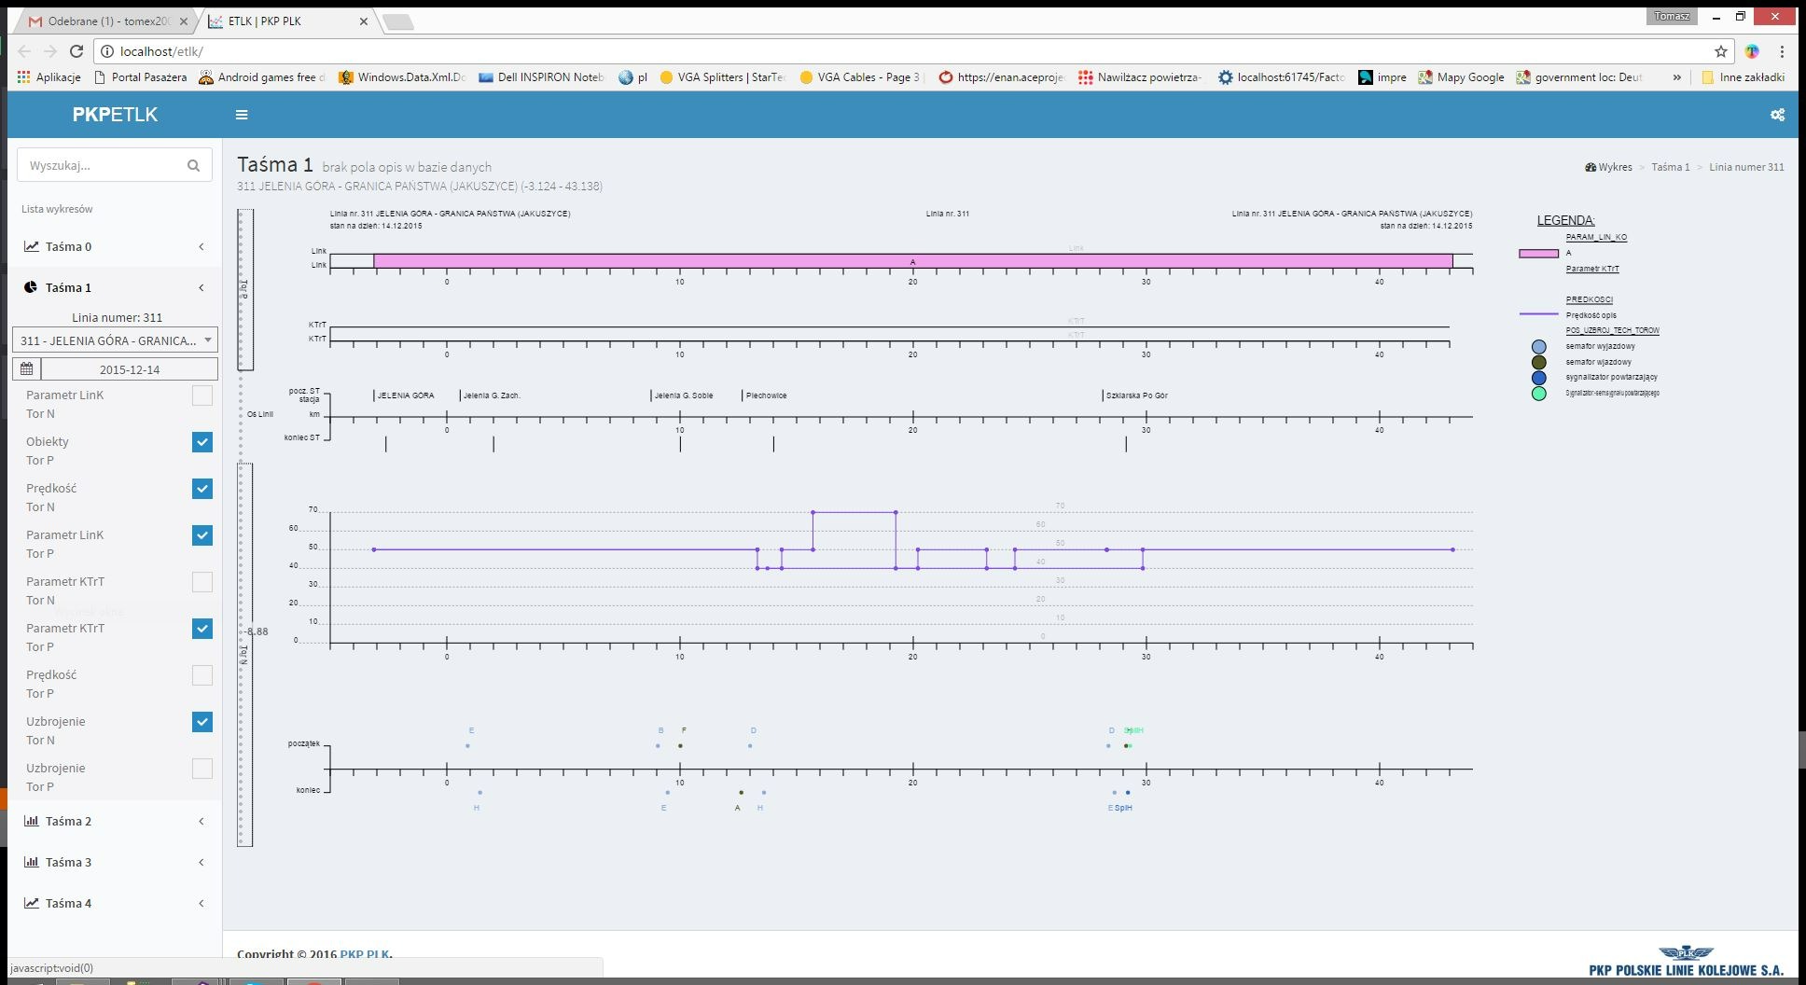Screen dimensions: 1806x985
Task: Click the PKP PLK copyright link
Action: pyautogui.click(x=365, y=954)
